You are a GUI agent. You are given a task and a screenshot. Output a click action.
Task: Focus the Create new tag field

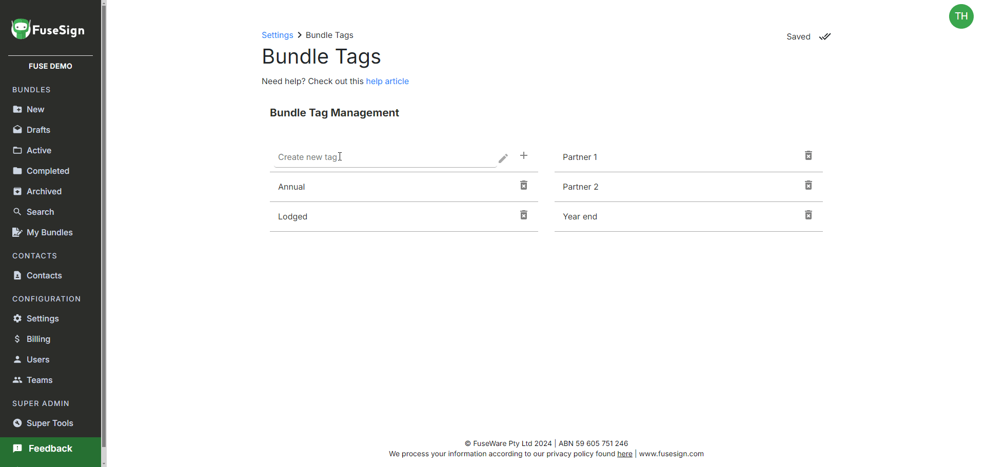[x=385, y=157]
